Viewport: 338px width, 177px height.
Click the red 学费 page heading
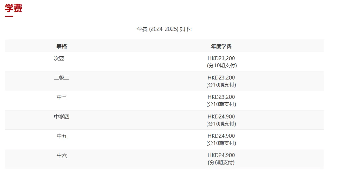point(13,8)
